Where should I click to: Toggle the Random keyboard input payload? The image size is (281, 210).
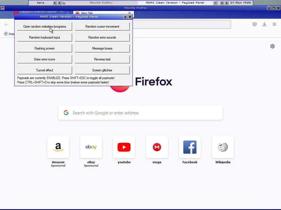pos(45,37)
